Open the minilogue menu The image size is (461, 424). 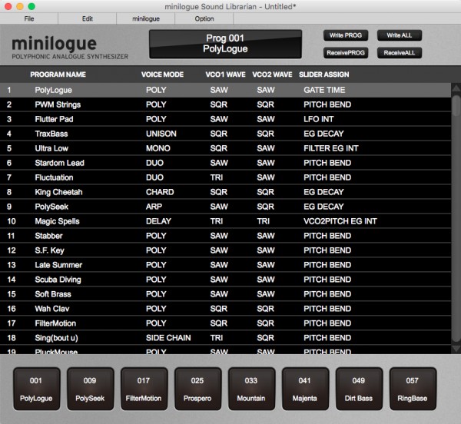146,18
